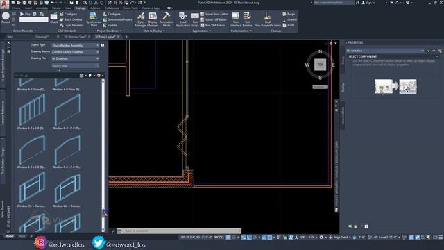
Task: Expand the Applications panel
Action: [202, 31]
